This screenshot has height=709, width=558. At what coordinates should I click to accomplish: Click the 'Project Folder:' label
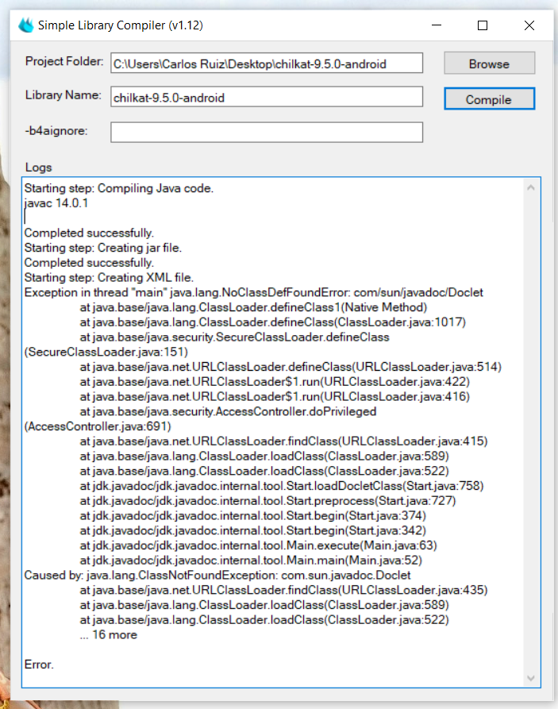coord(64,61)
